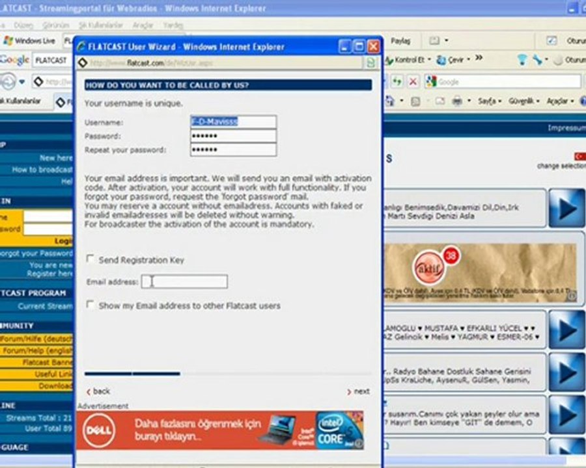Play the 'susanm.Canımı çok yakan' stream
Screen dimensions: 586x468
coord(566,415)
